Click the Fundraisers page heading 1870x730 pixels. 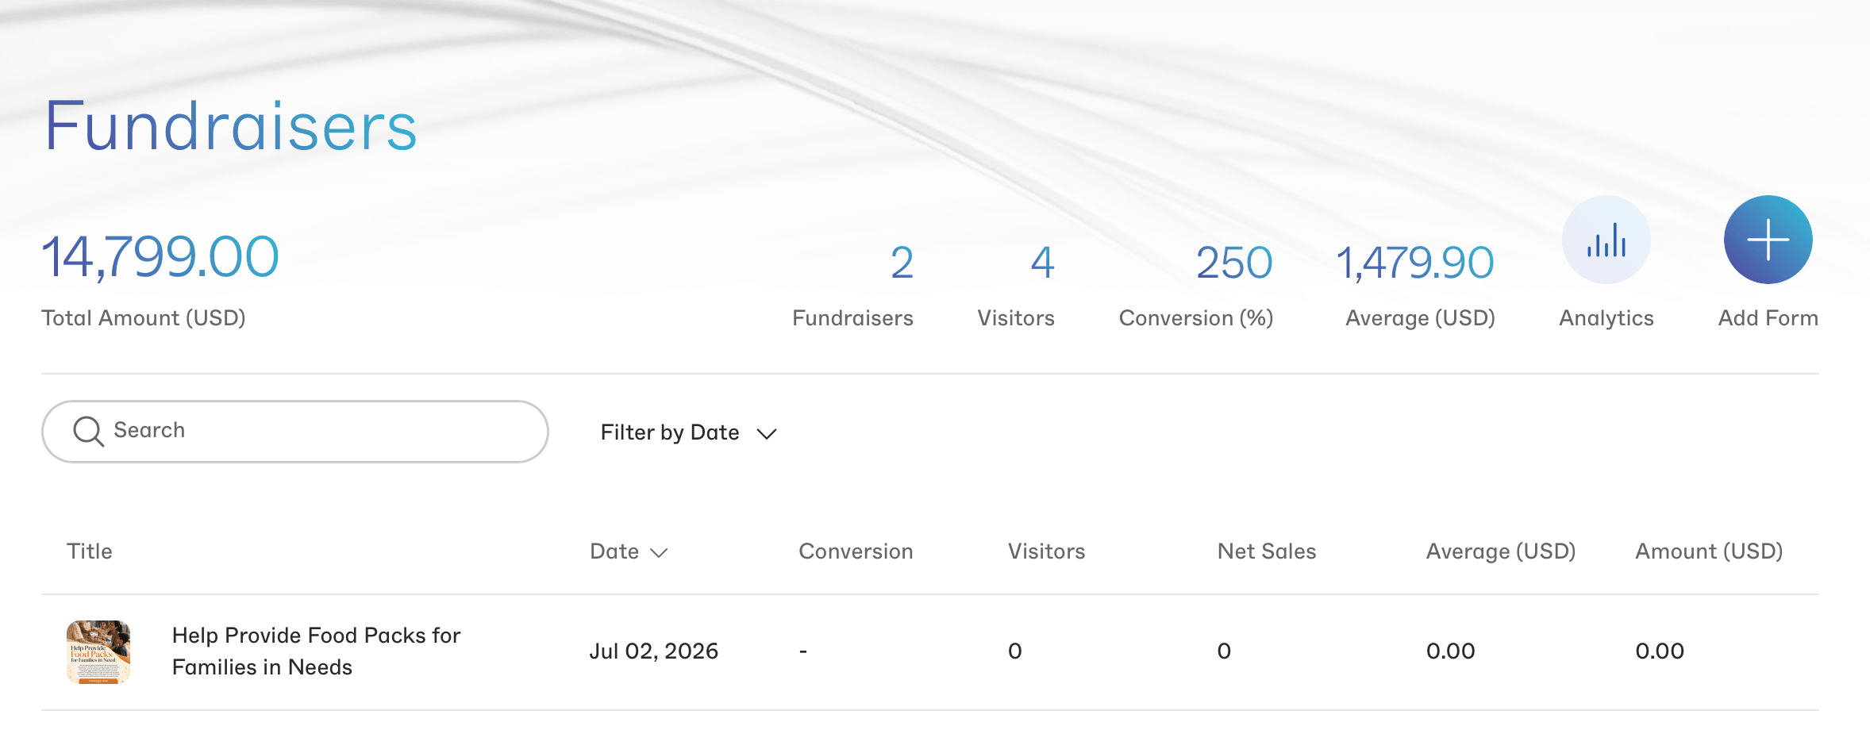click(230, 126)
